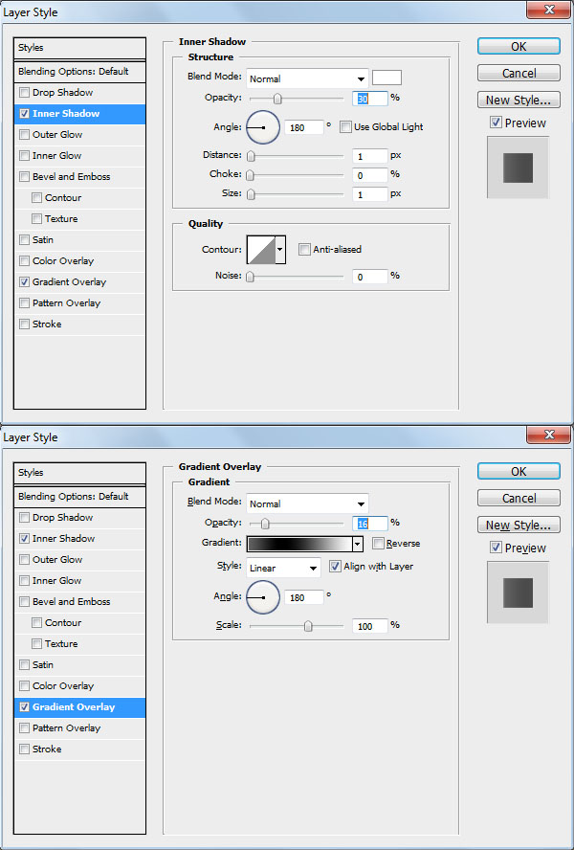
Task: Click the black-to-white gradient preview bar
Action: [299, 544]
